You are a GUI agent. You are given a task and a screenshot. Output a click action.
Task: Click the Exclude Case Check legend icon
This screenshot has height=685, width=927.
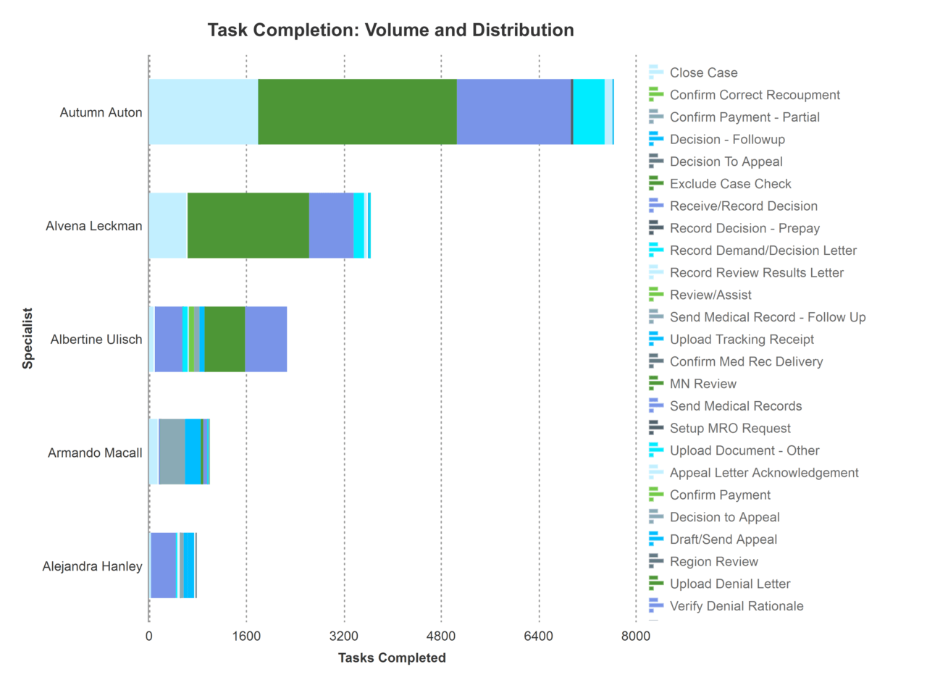pyautogui.click(x=655, y=184)
